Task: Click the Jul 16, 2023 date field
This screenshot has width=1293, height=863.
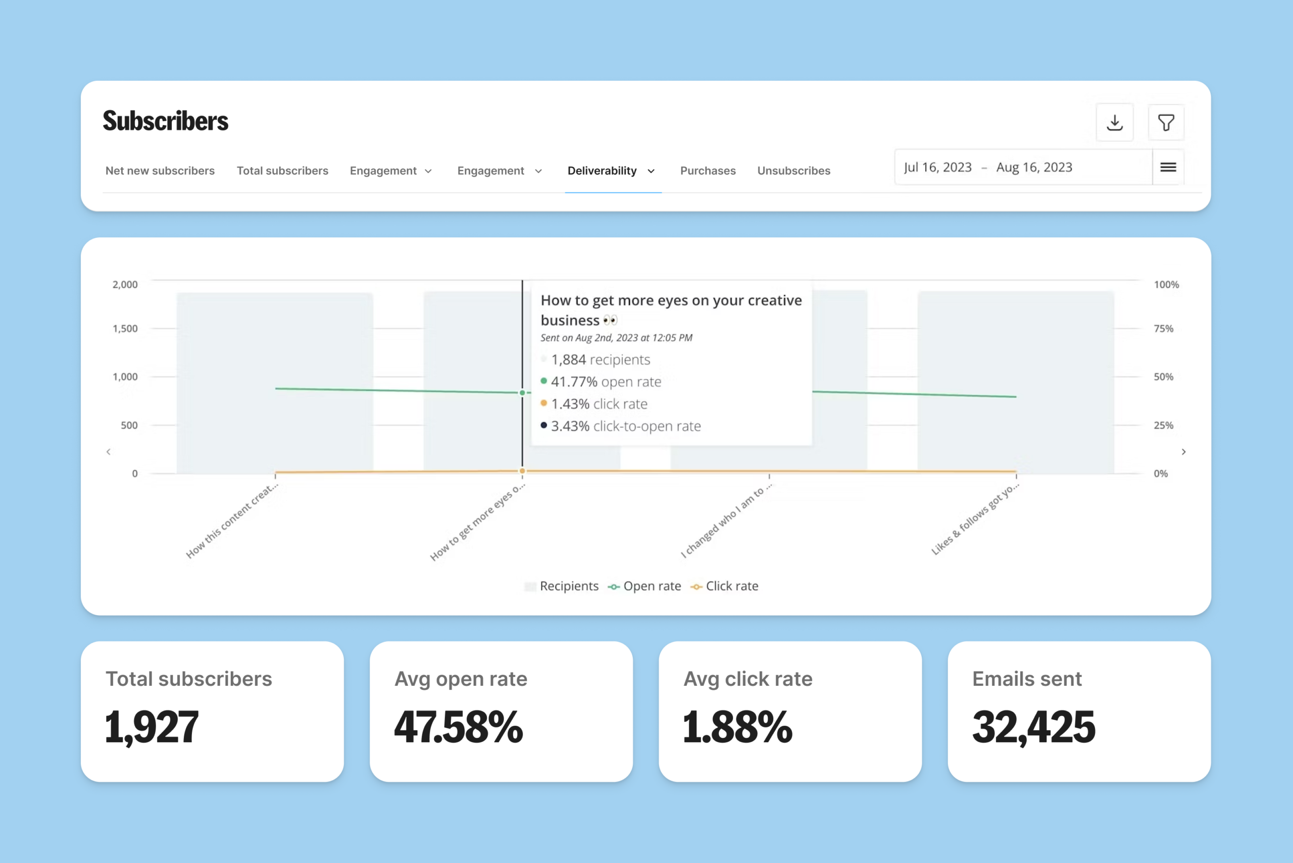Action: click(938, 167)
